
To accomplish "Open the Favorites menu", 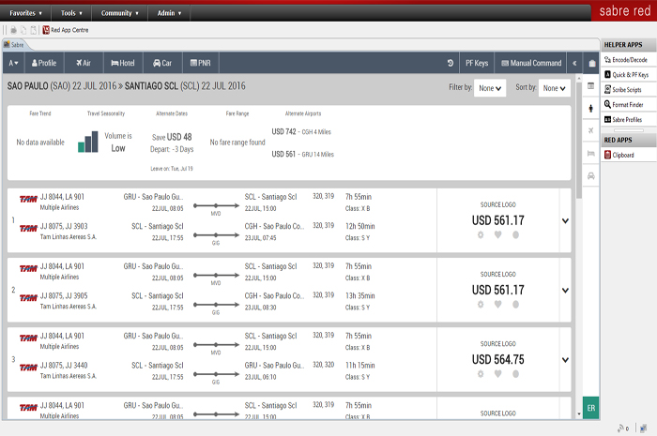I will [25, 13].
